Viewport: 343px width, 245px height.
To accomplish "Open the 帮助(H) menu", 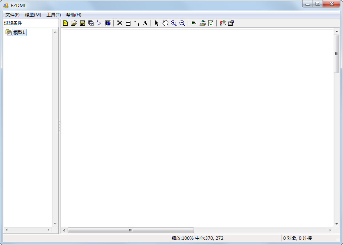I will pos(74,15).
